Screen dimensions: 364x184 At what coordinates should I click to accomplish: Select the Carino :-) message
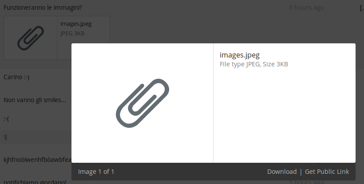(16, 77)
